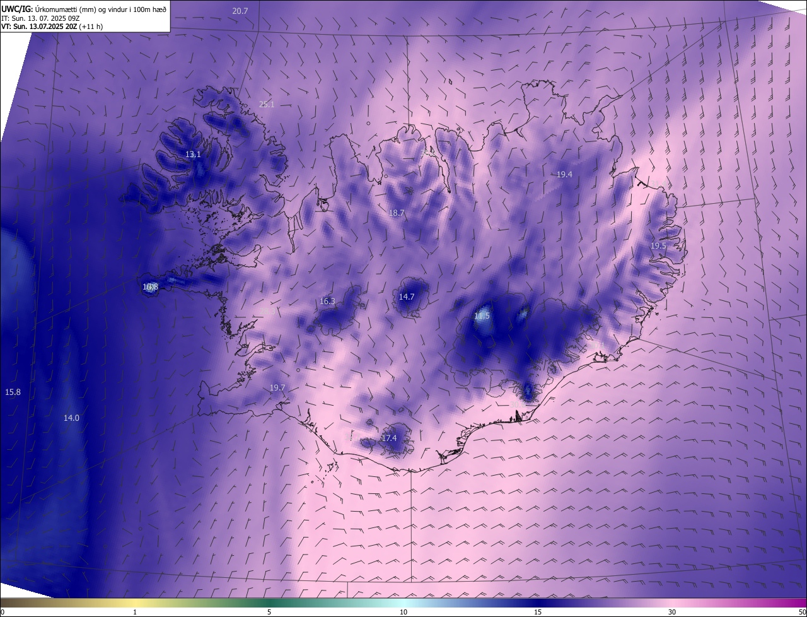The height and width of the screenshot is (617, 807).
Task: Click the 25.1 precipitable water value
Action: tap(267, 105)
